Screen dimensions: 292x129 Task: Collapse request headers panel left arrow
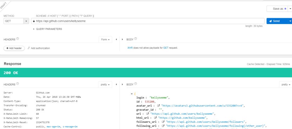pos(116,39)
